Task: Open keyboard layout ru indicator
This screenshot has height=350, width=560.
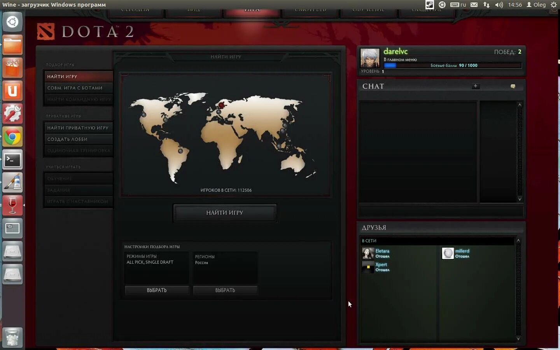Action: point(458,5)
